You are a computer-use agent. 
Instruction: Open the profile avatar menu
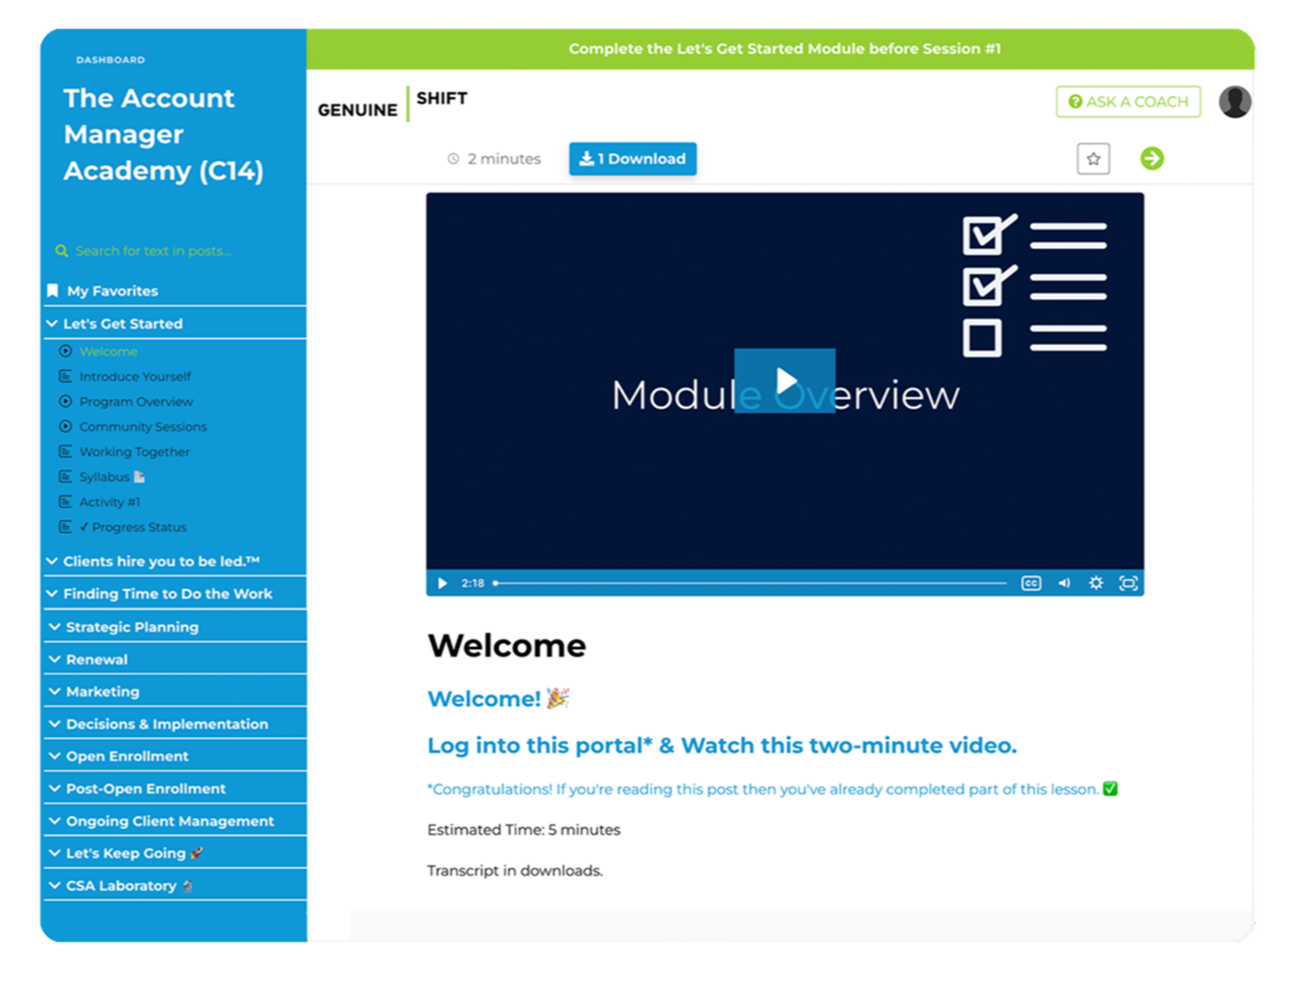click(x=1234, y=101)
